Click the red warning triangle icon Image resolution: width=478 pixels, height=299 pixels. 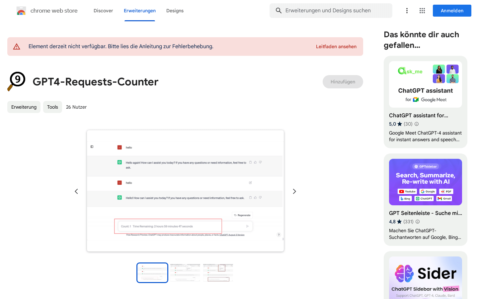[17, 47]
